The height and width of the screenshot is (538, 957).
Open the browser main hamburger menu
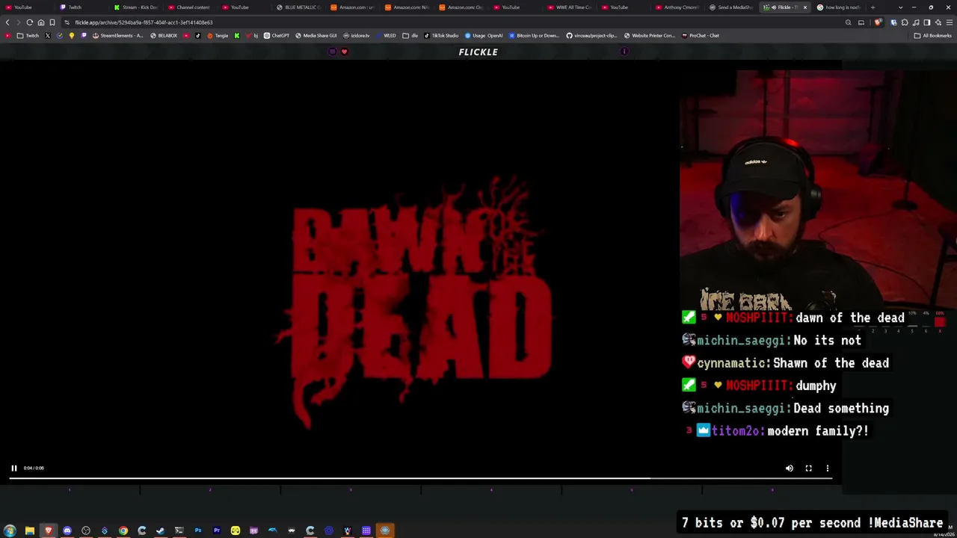pyautogui.click(x=950, y=22)
